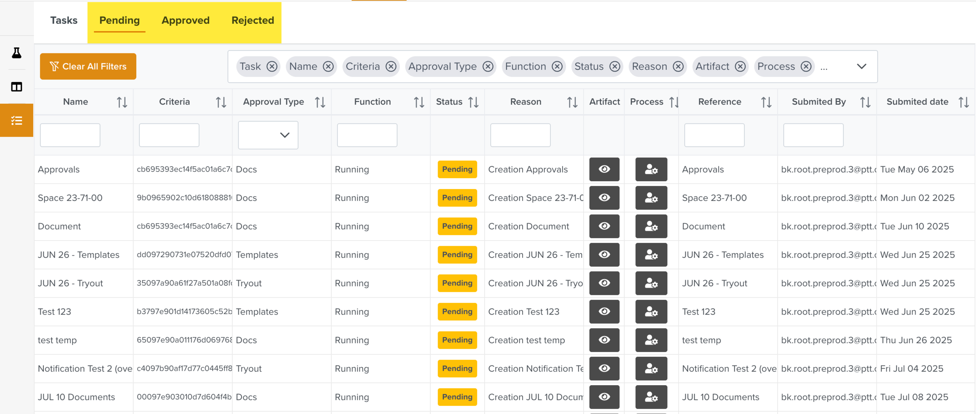This screenshot has width=976, height=414.
Task: Sort by Submited date column
Action: click(x=964, y=102)
